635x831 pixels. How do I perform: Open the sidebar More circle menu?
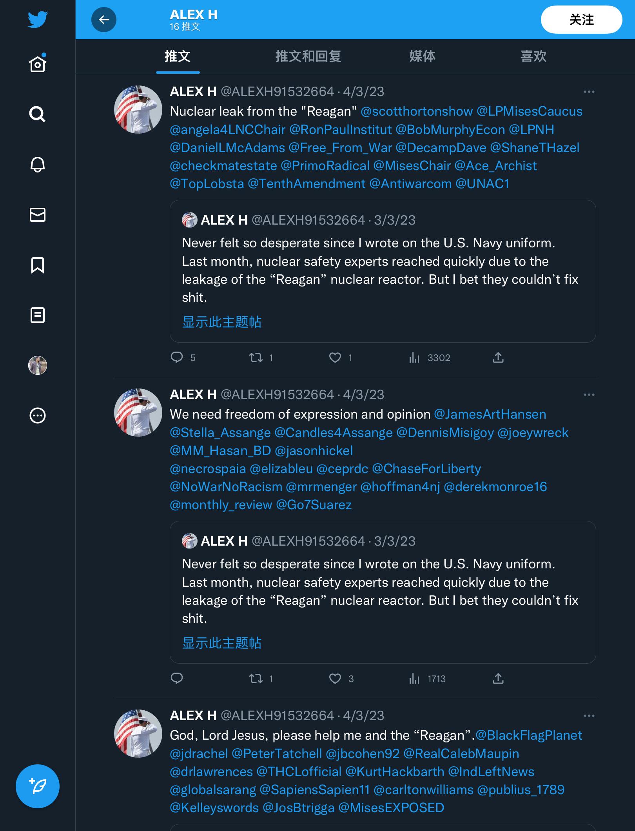click(x=38, y=415)
